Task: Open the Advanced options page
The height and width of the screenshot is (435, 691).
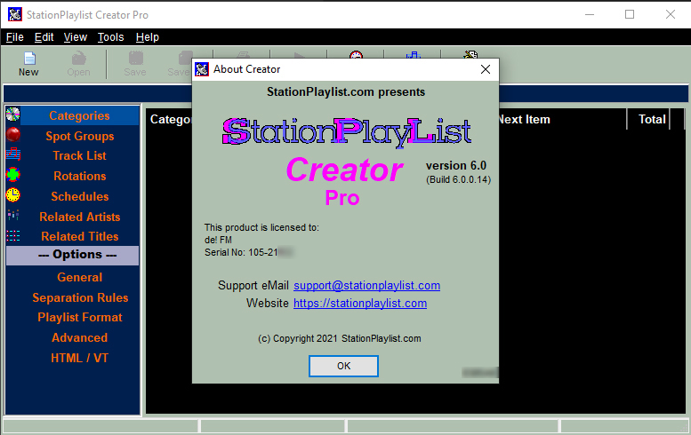Action: (x=80, y=338)
